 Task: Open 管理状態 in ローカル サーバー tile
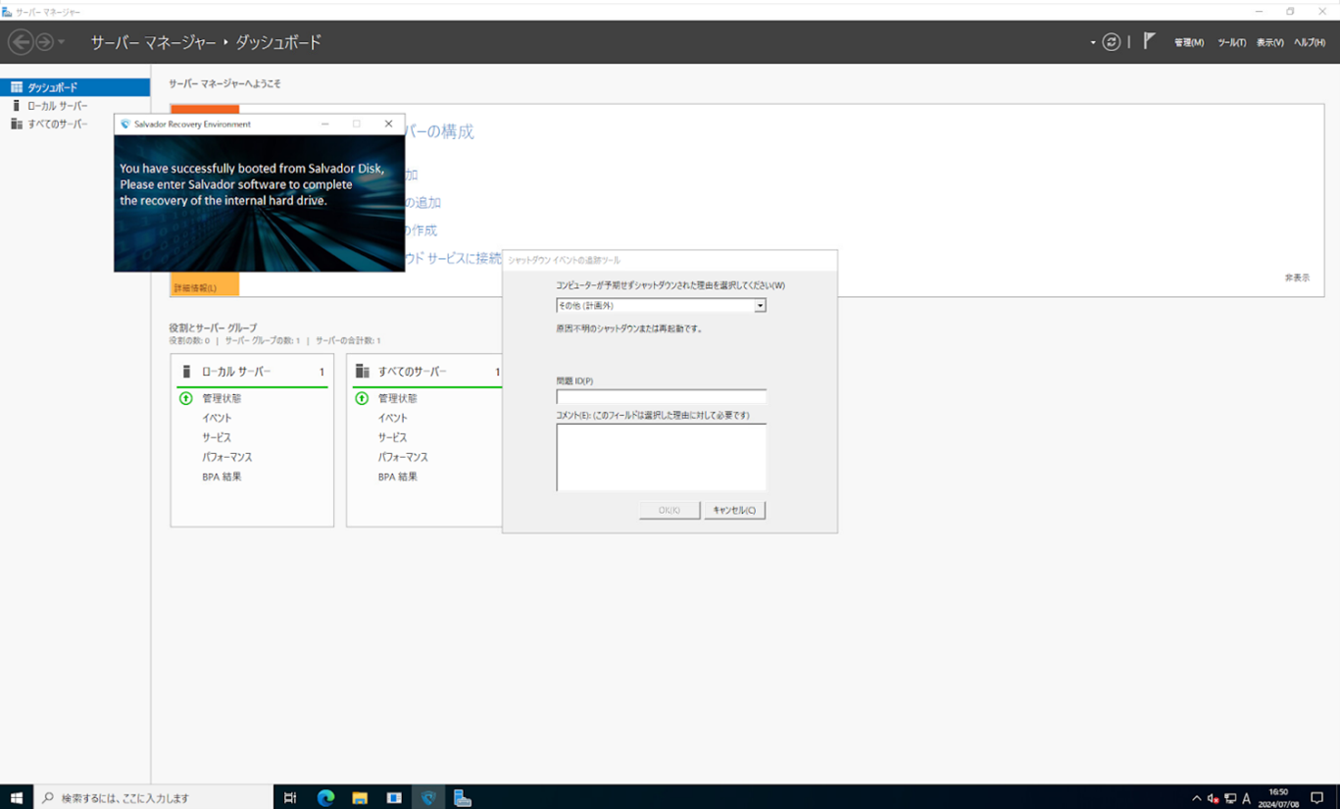[222, 398]
